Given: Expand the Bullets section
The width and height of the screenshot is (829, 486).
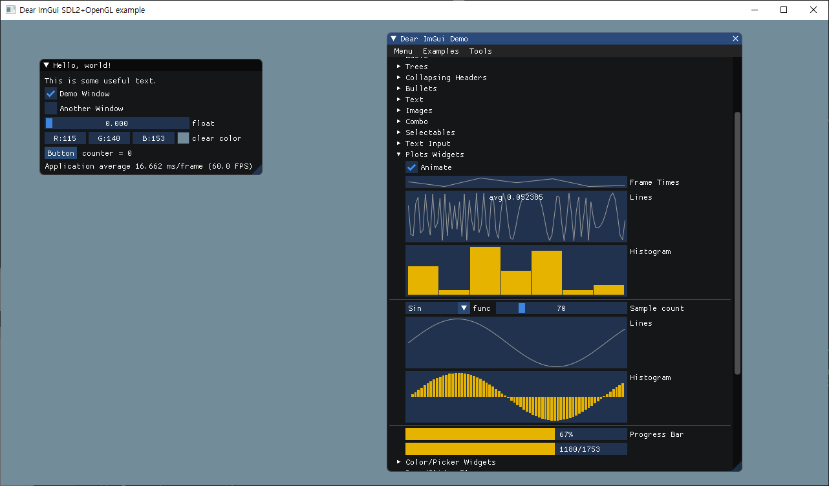Looking at the screenshot, I should (x=416, y=89).
